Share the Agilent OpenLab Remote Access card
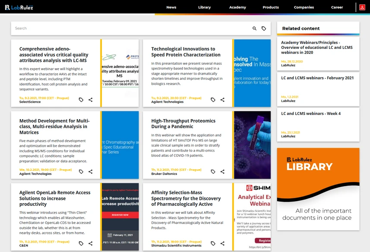This screenshot has width=370, height=252. click(x=90, y=243)
